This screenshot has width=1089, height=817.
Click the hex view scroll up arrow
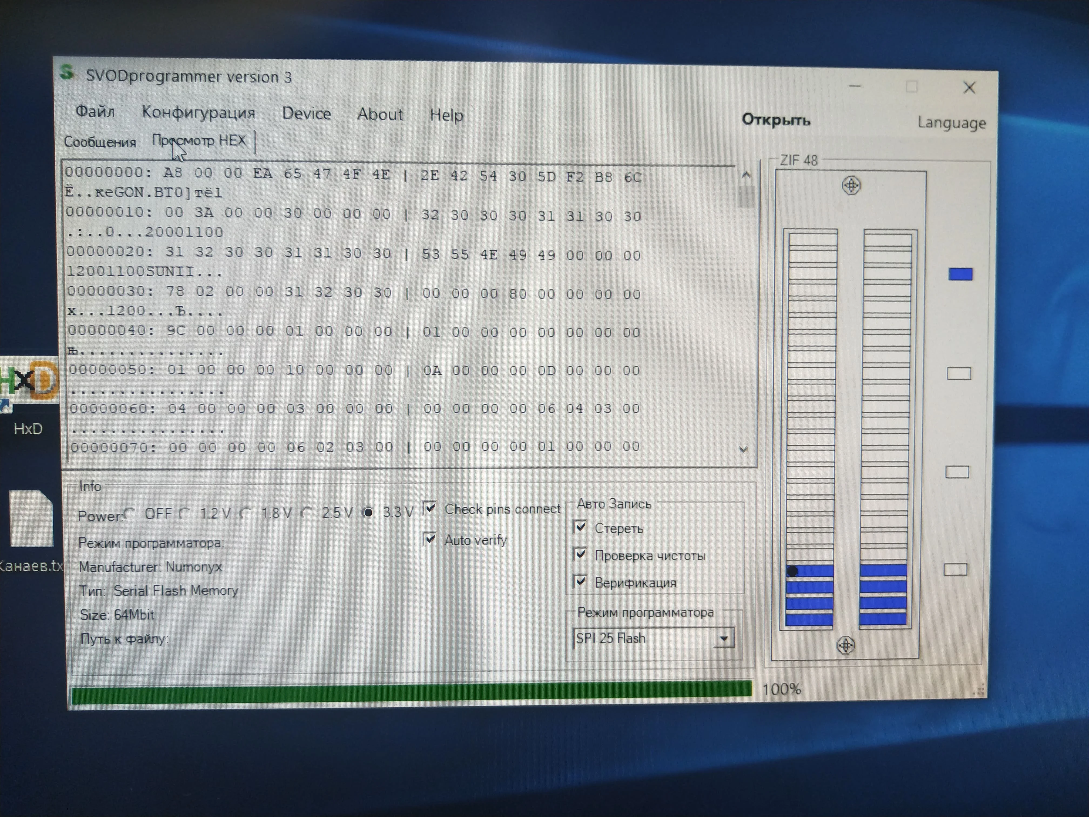click(746, 175)
